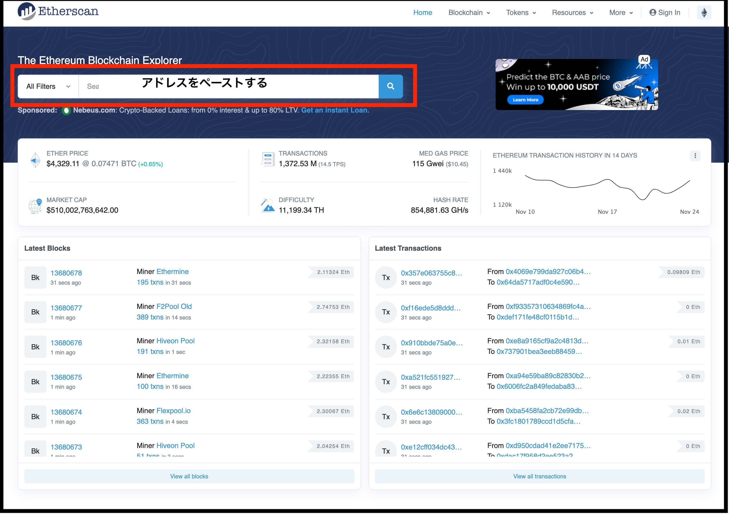
Task: Open block 13680673
Action: point(66,447)
